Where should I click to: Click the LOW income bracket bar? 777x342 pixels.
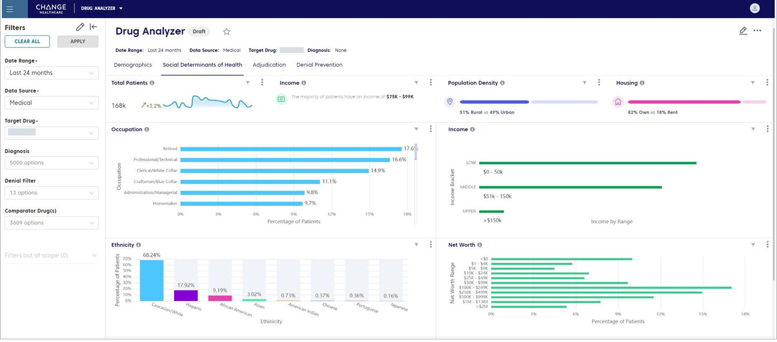[x=587, y=163]
